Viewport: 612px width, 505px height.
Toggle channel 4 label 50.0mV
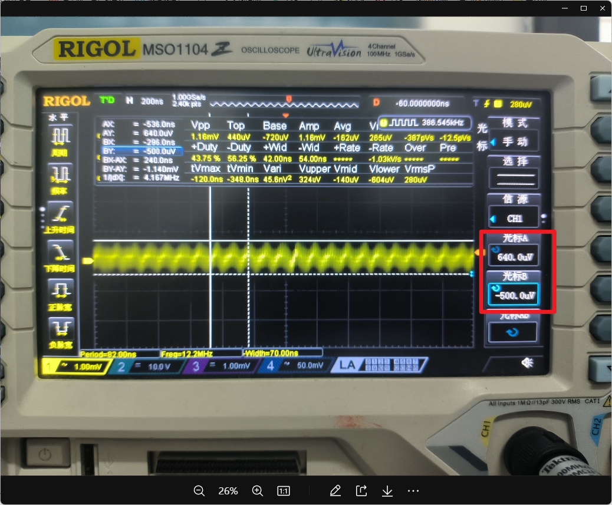[x=296, y=365]
